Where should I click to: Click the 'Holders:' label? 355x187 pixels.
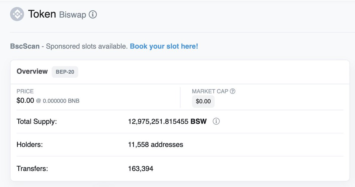click(30, 145)
